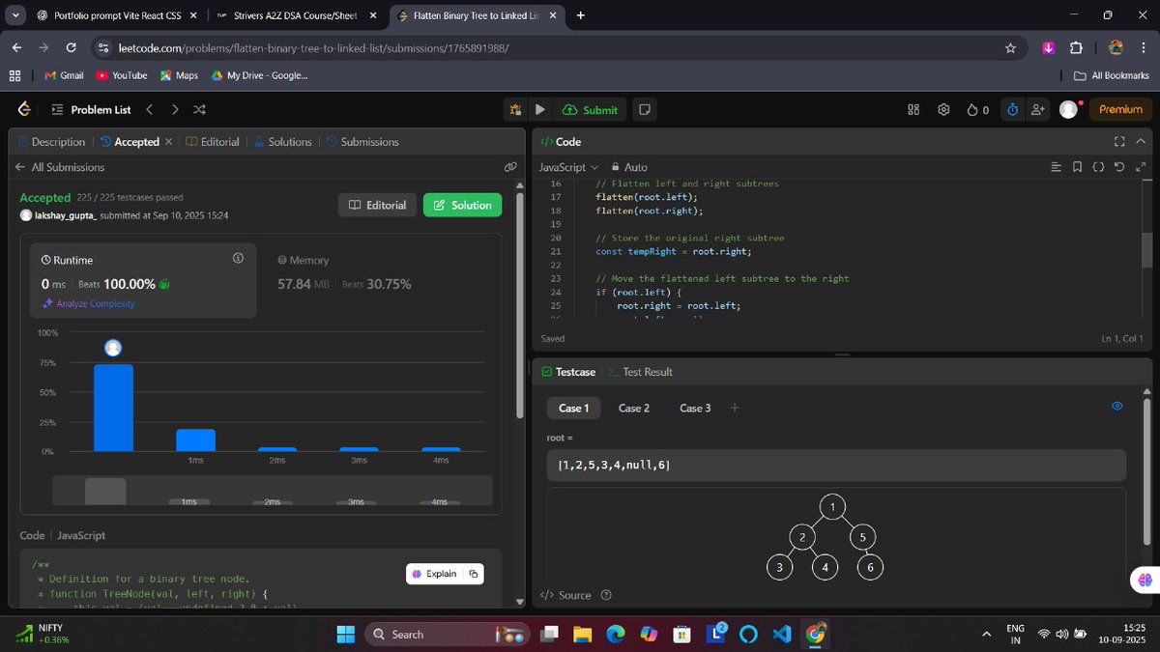Viewport: 1160px width, 652px height.
Task: Click the debugger bug icon
Action: click(517, 110)
